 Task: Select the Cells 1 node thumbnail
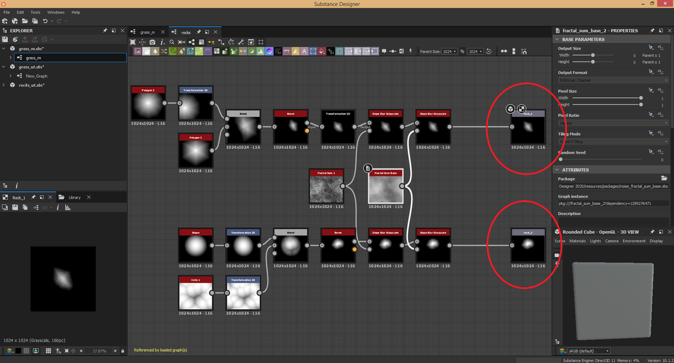pos(195,295)
